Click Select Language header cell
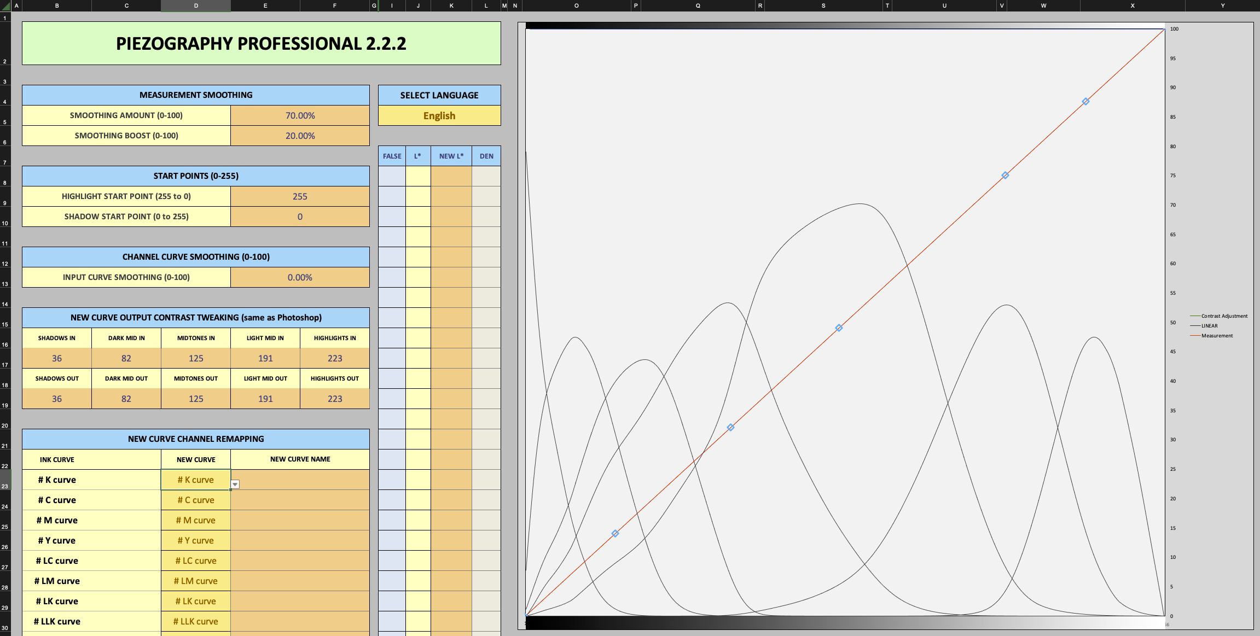The image size is (1260, 636). click(439, 95)
